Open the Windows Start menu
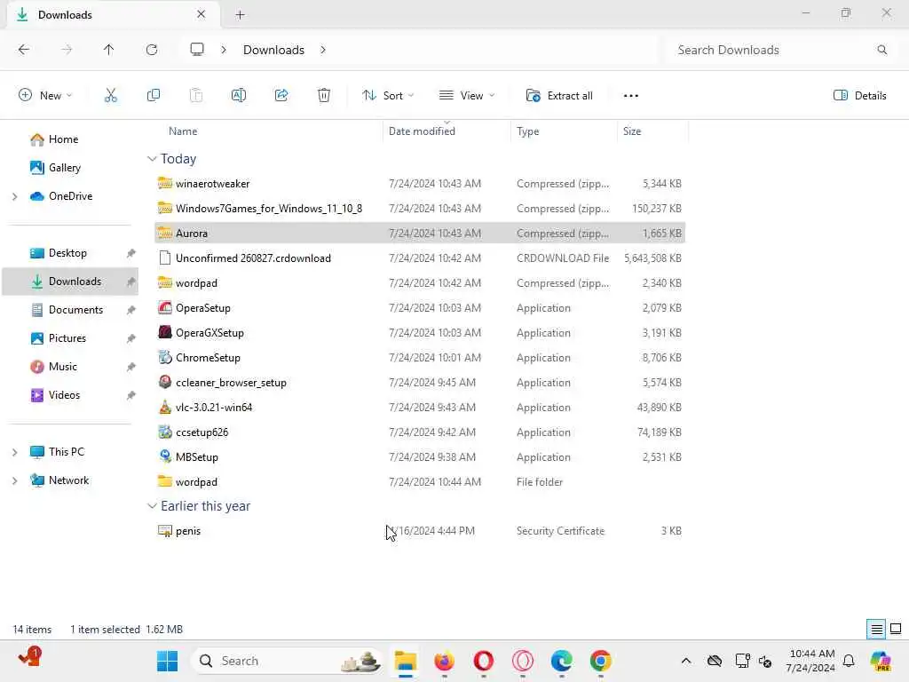This screenshot has height=682, width=909. coord(168,661)
